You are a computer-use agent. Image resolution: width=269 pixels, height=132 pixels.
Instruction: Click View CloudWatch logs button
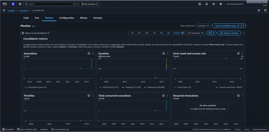tap(227, 26)
